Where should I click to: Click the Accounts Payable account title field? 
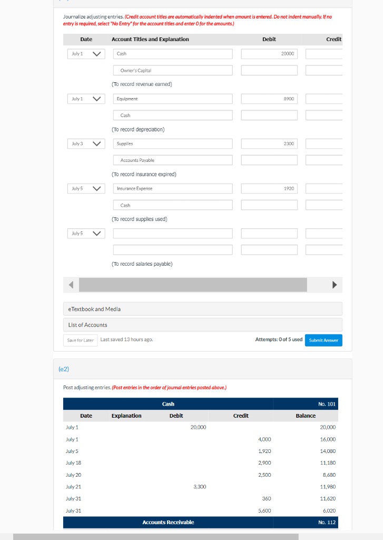pos(173,160)
